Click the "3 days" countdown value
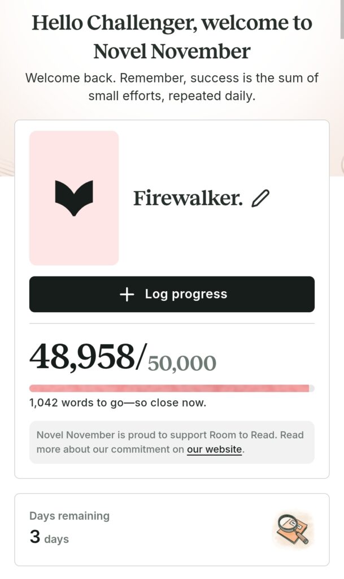Viewport: 344px width, 579px height. tap(49, 538)
